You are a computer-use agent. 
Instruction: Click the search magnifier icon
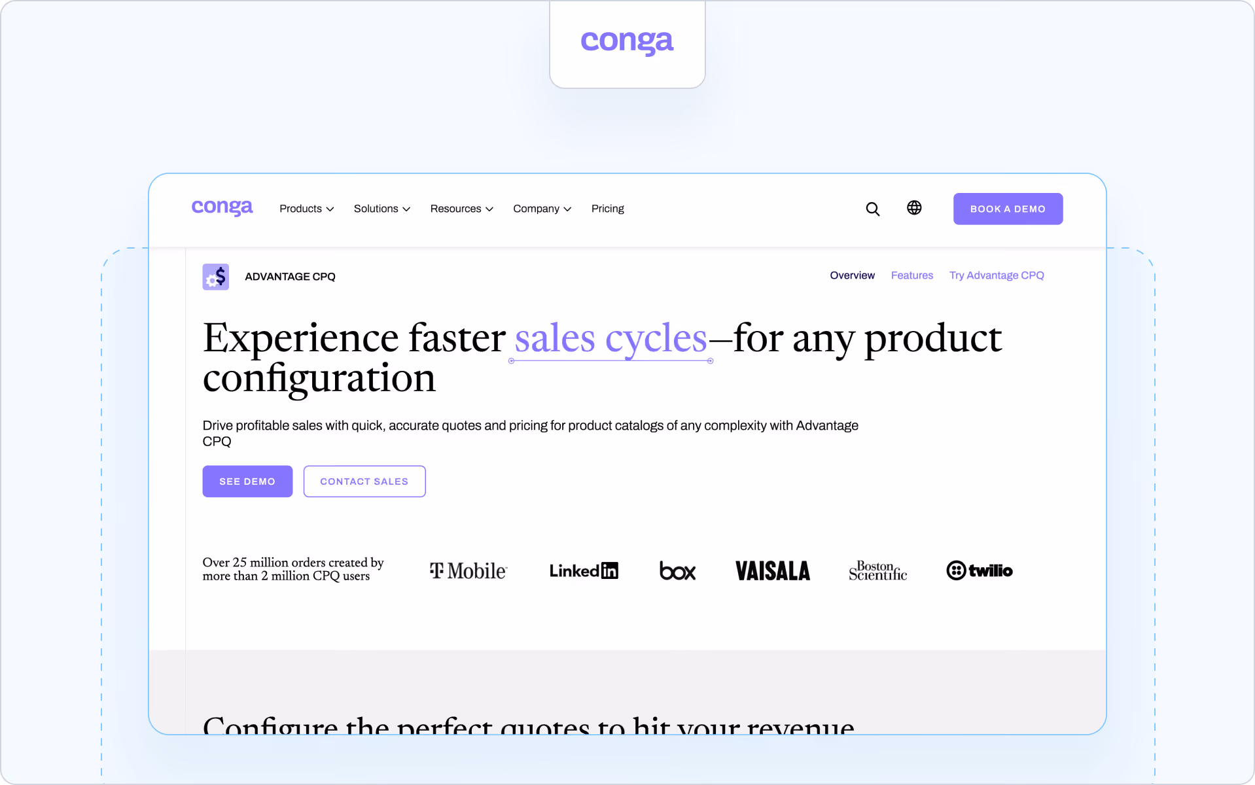tap(872, 209)
